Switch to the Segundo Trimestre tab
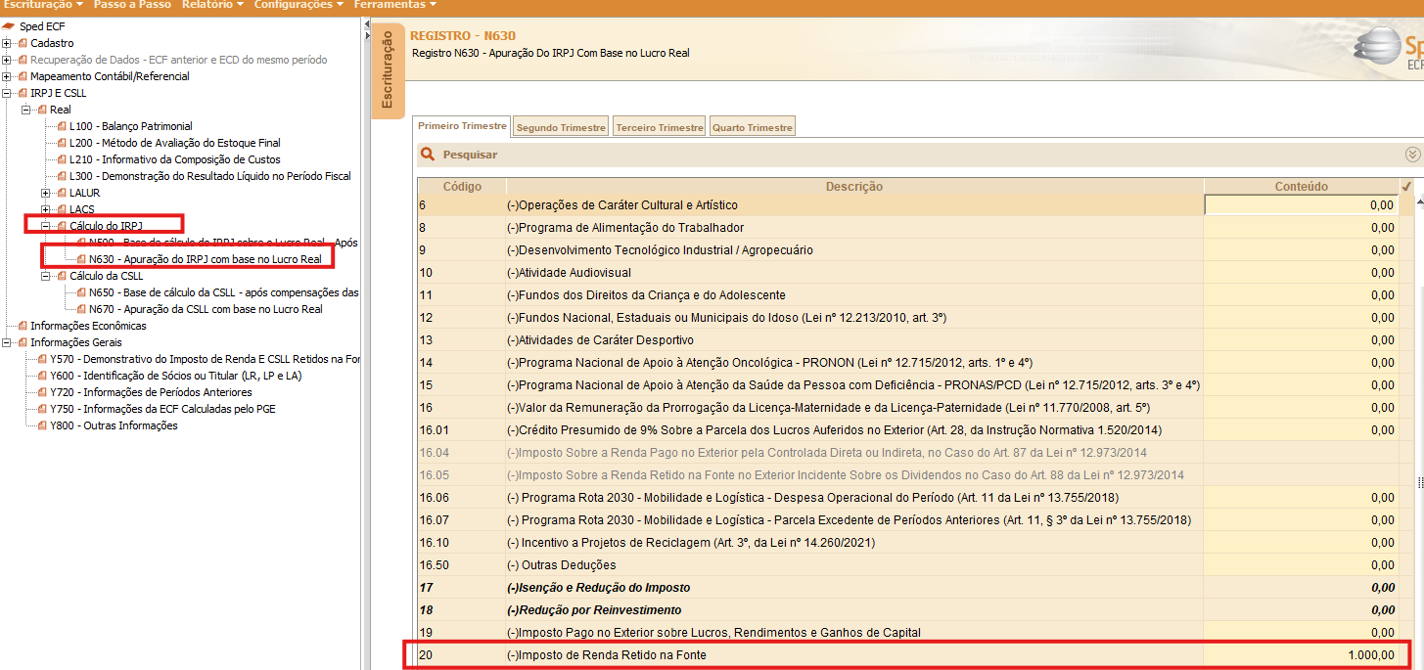The height and width of the screenshot is (670, 1424). [562, 127]
